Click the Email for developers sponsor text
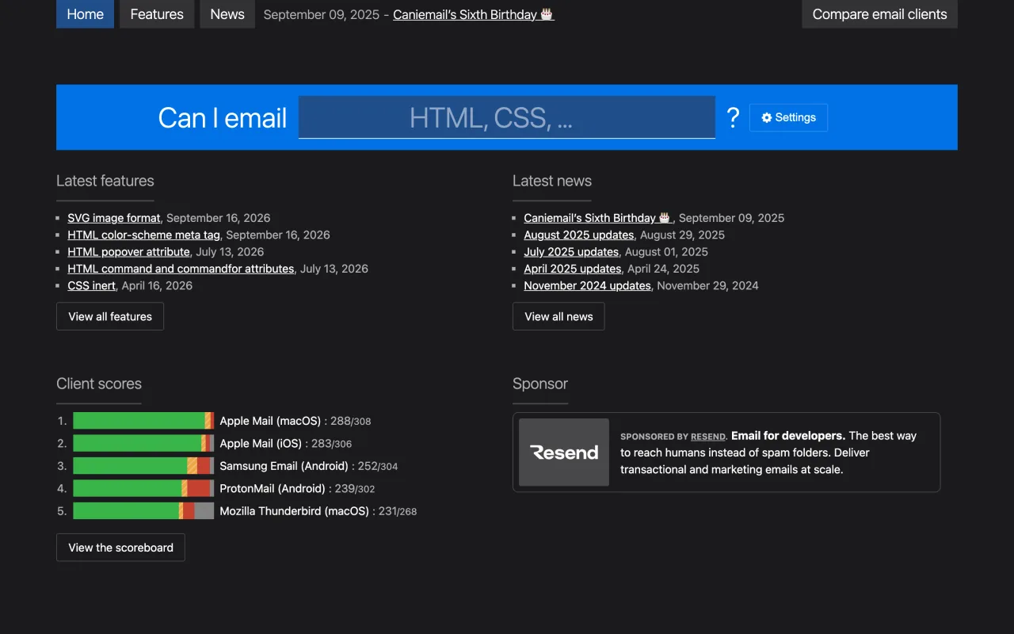1014x634 pixels. coord(788,436)
